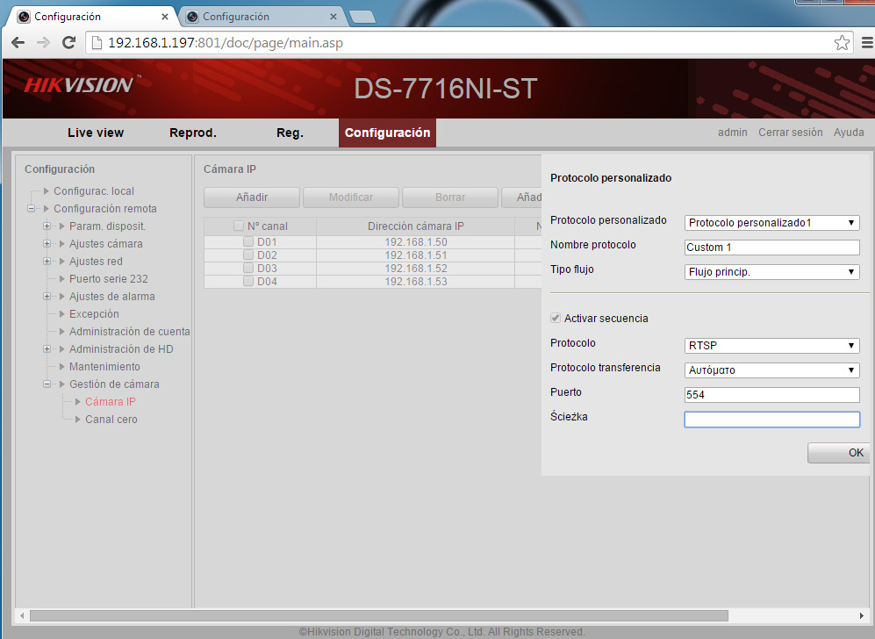Expand the Ajustes de alarma node
The image size is (875, 639).
[x=47, y=297]
